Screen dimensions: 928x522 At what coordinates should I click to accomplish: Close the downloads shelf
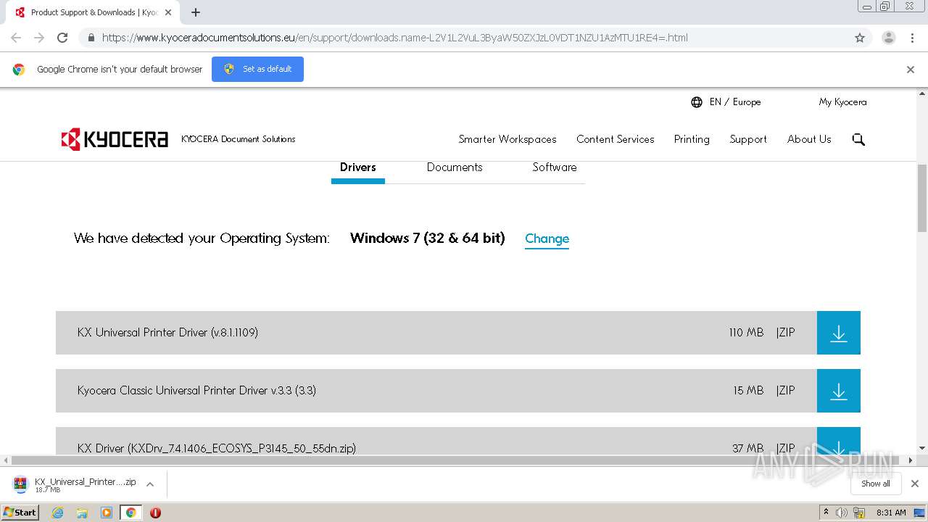click(x=915, y=484)
